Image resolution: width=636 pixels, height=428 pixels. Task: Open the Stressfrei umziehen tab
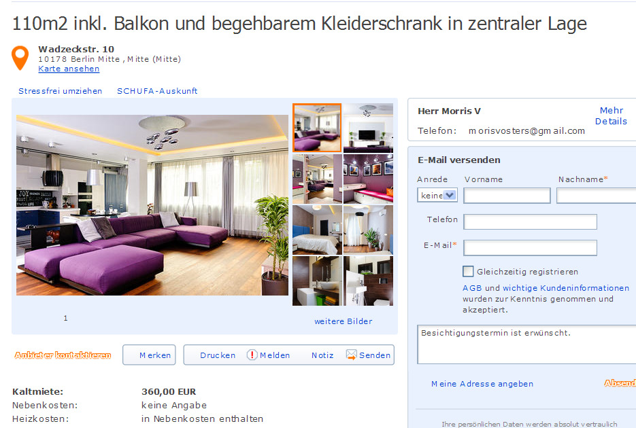click(x=60, y=91)
